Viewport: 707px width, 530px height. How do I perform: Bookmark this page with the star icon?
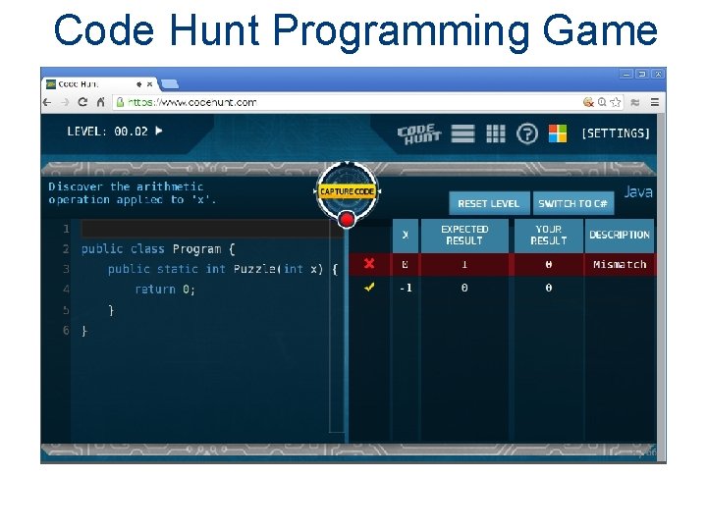coord(616,102)
